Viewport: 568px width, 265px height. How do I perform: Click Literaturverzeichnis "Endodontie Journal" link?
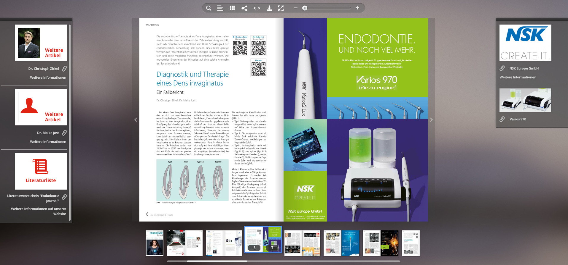click(33, 198)
